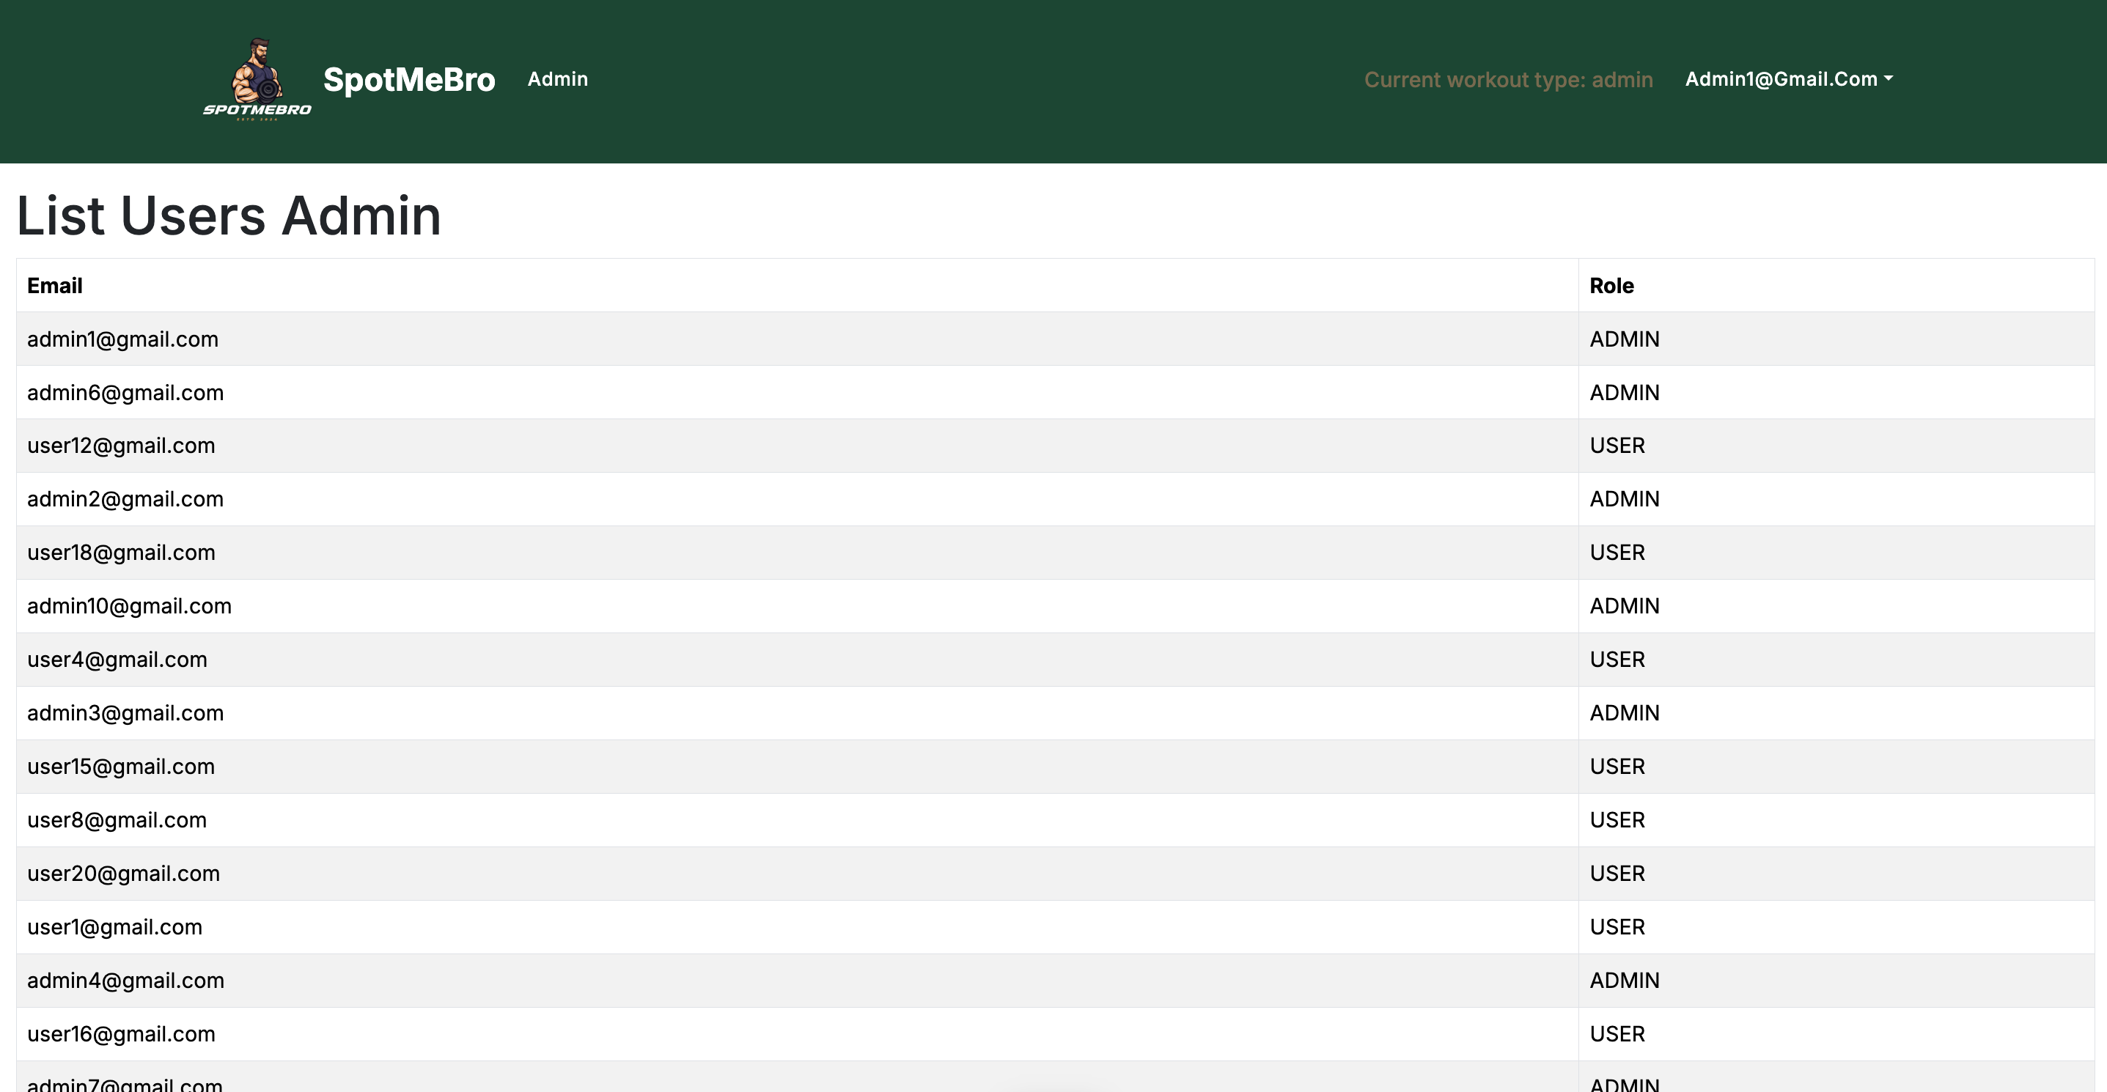Click the user18@gmail.com row
The image size is (2107, 1092).
(121, 553)
